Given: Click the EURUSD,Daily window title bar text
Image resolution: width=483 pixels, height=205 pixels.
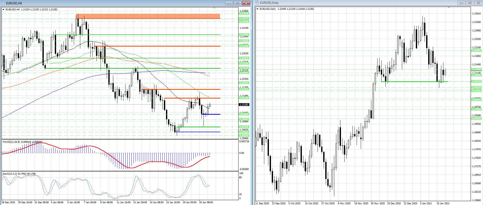Looking at the screenshot, I should coord(269,3).
